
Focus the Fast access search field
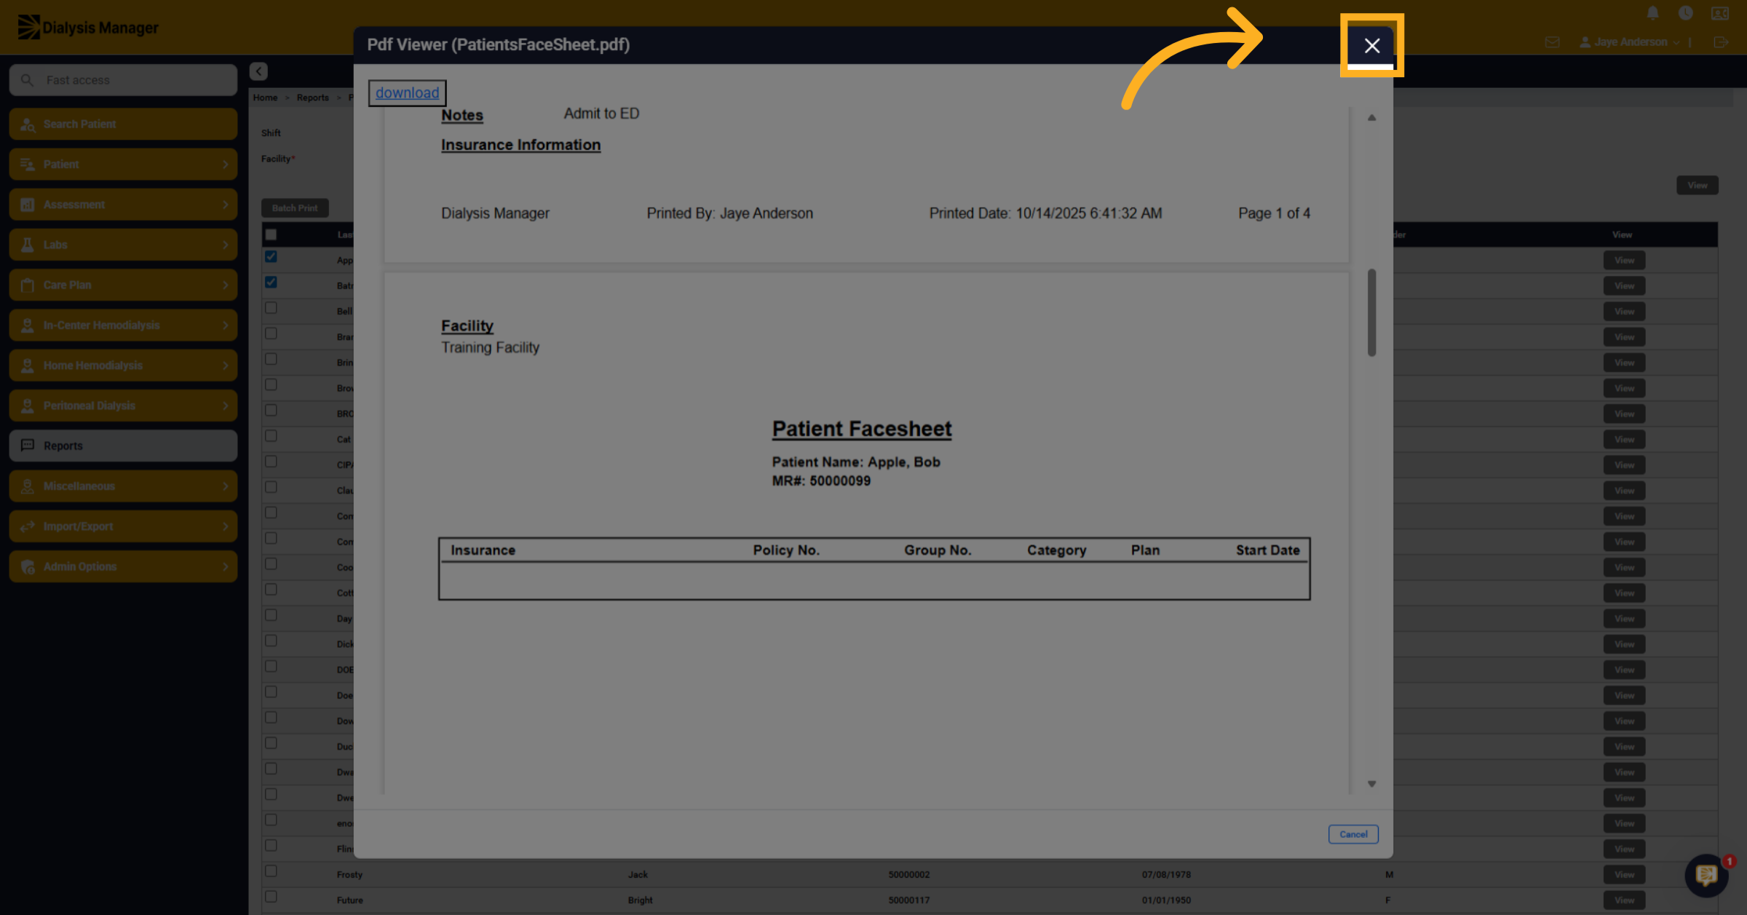tap(123, 80)
